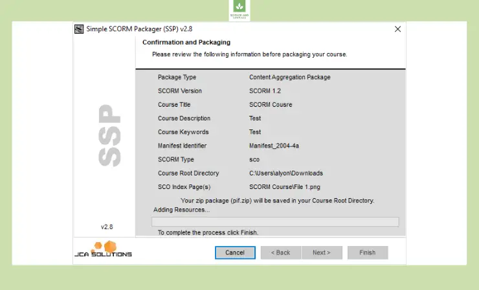The width and height of the screenshot is (479, 290).
Task: Click the Confirmation and Packaging heading
Action: coord(186,43)
